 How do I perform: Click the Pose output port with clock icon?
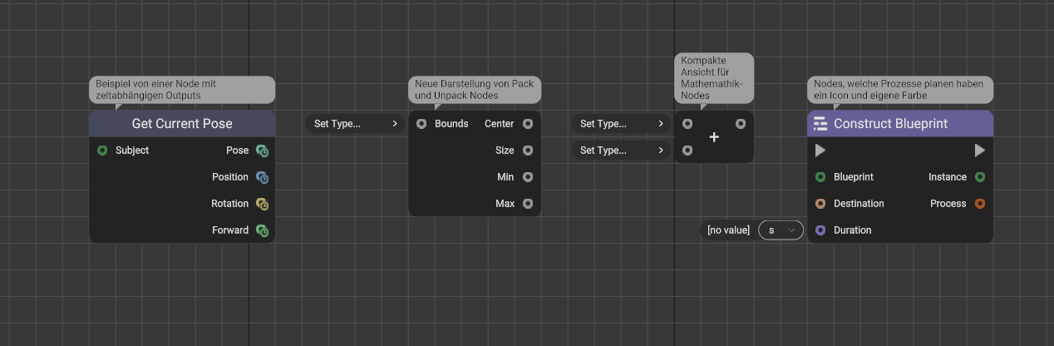point(262,151)
